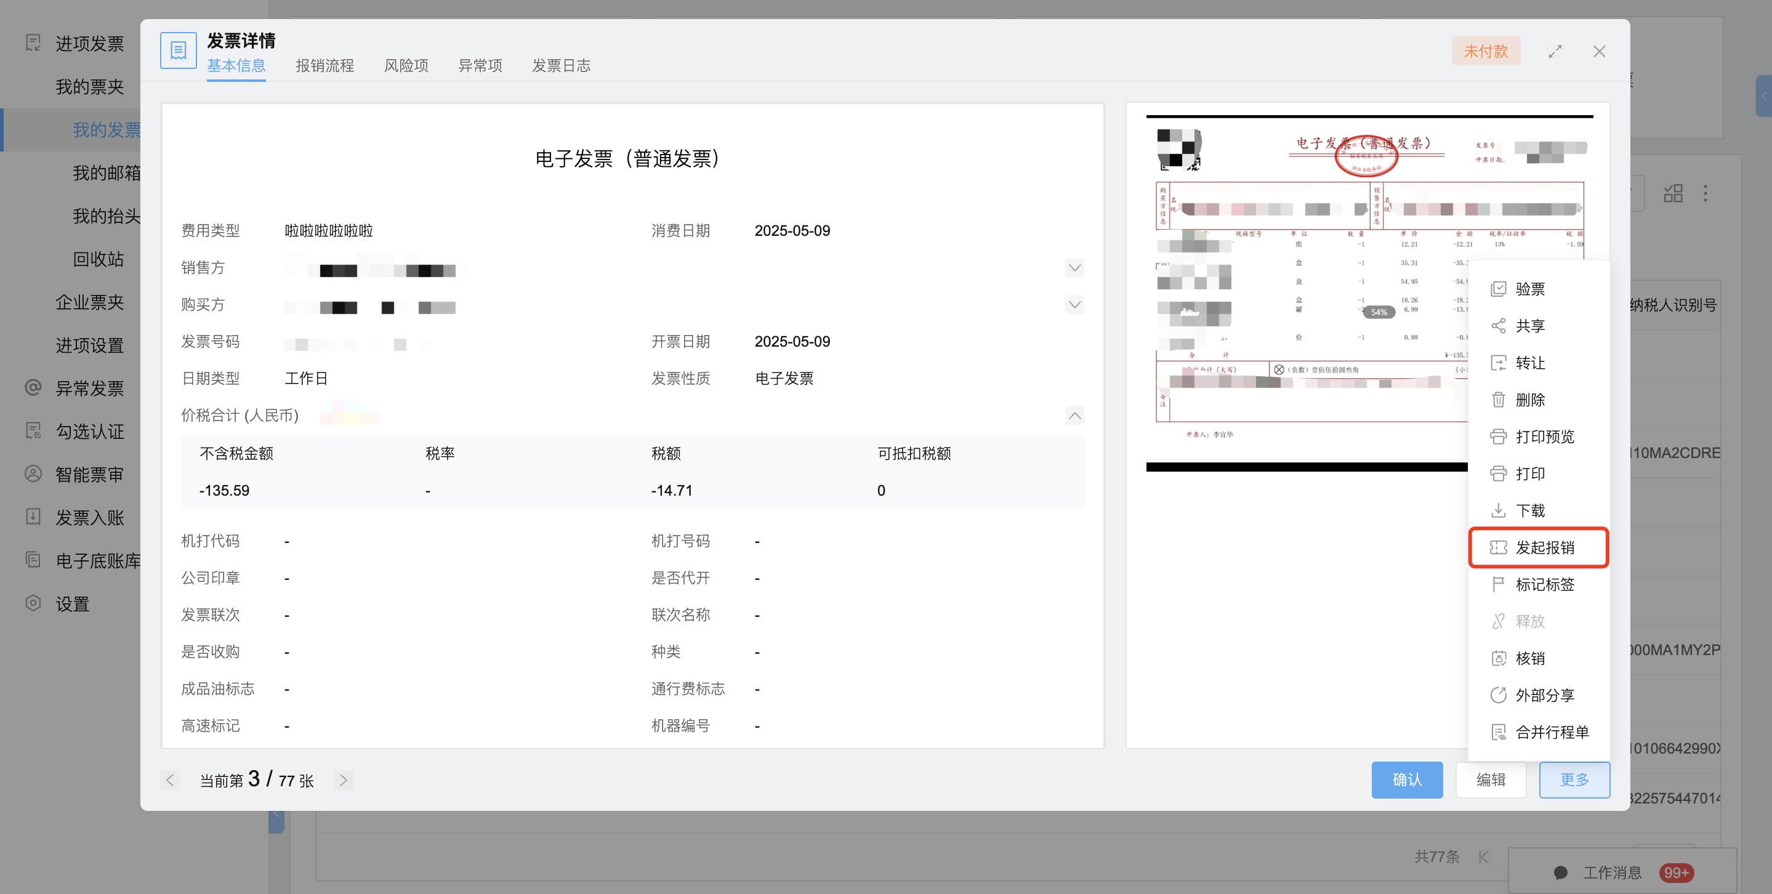The image size is (1772, 894).
Task: Switch to the 风险项 tab
Action: 406,66
